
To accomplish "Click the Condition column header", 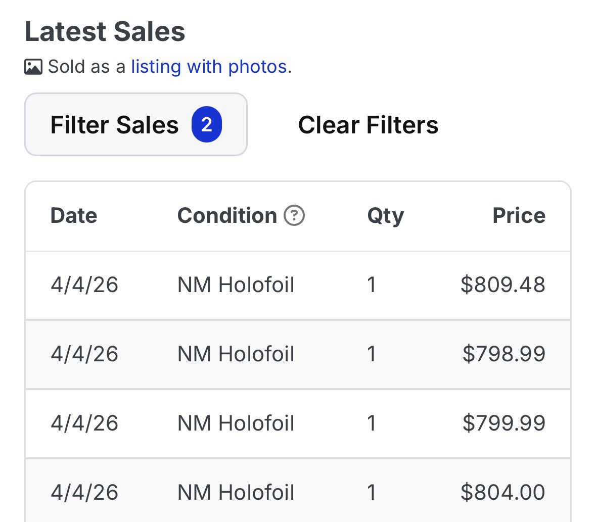I will (x=227, y=216).
